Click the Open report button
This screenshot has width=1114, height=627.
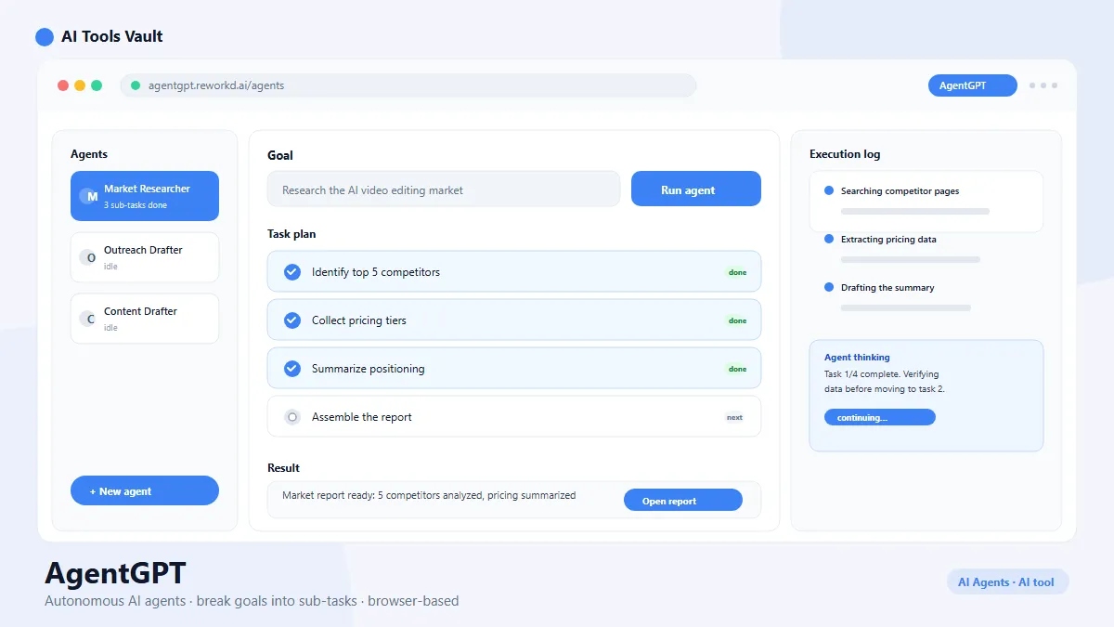pos(683,500)
